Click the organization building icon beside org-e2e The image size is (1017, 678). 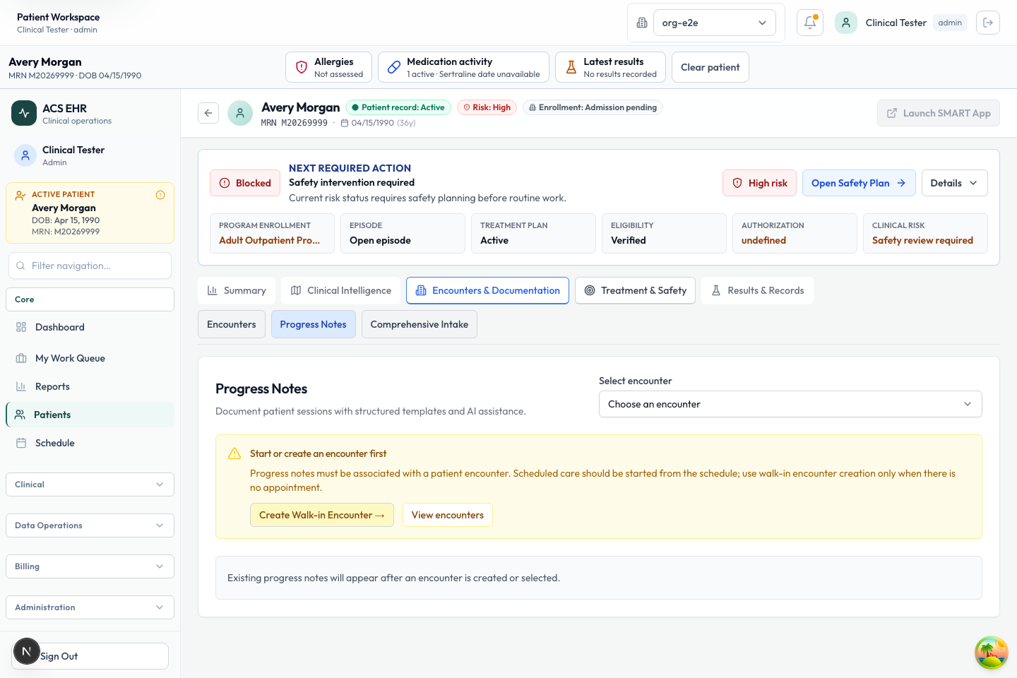point(642,23)
